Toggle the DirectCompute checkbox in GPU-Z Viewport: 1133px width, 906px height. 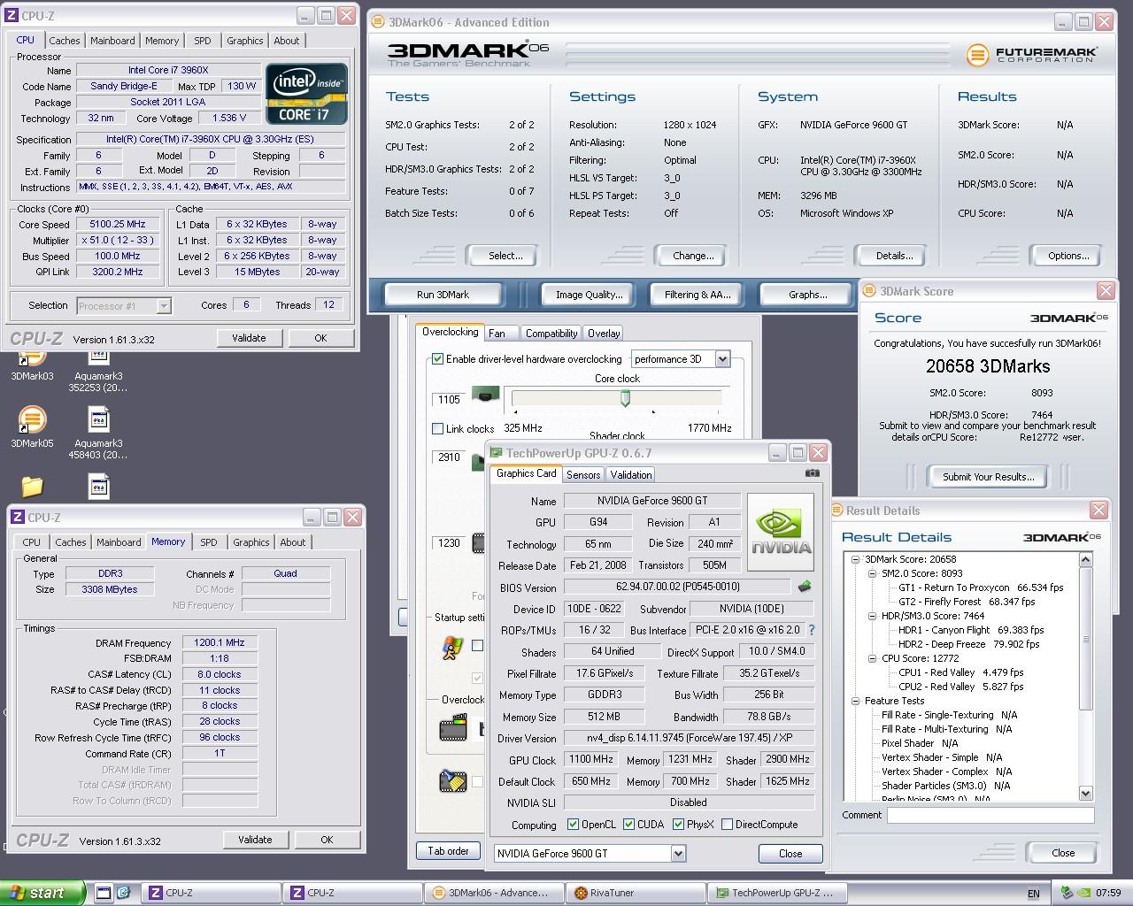coord(727,825)
